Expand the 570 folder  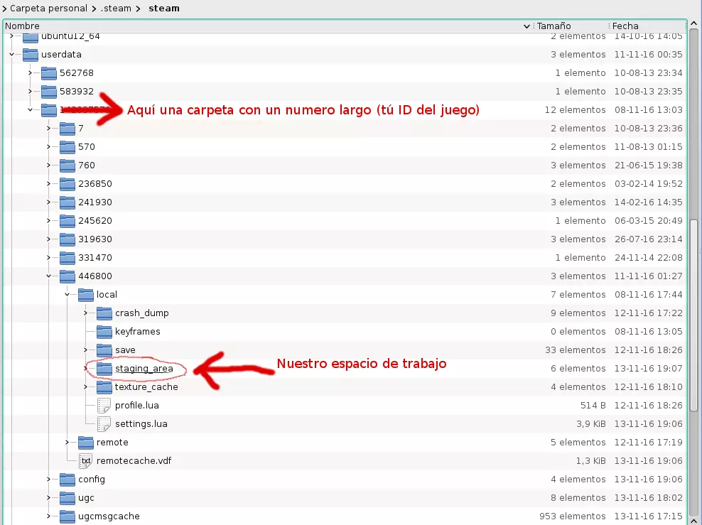click(x=49, y=147)
